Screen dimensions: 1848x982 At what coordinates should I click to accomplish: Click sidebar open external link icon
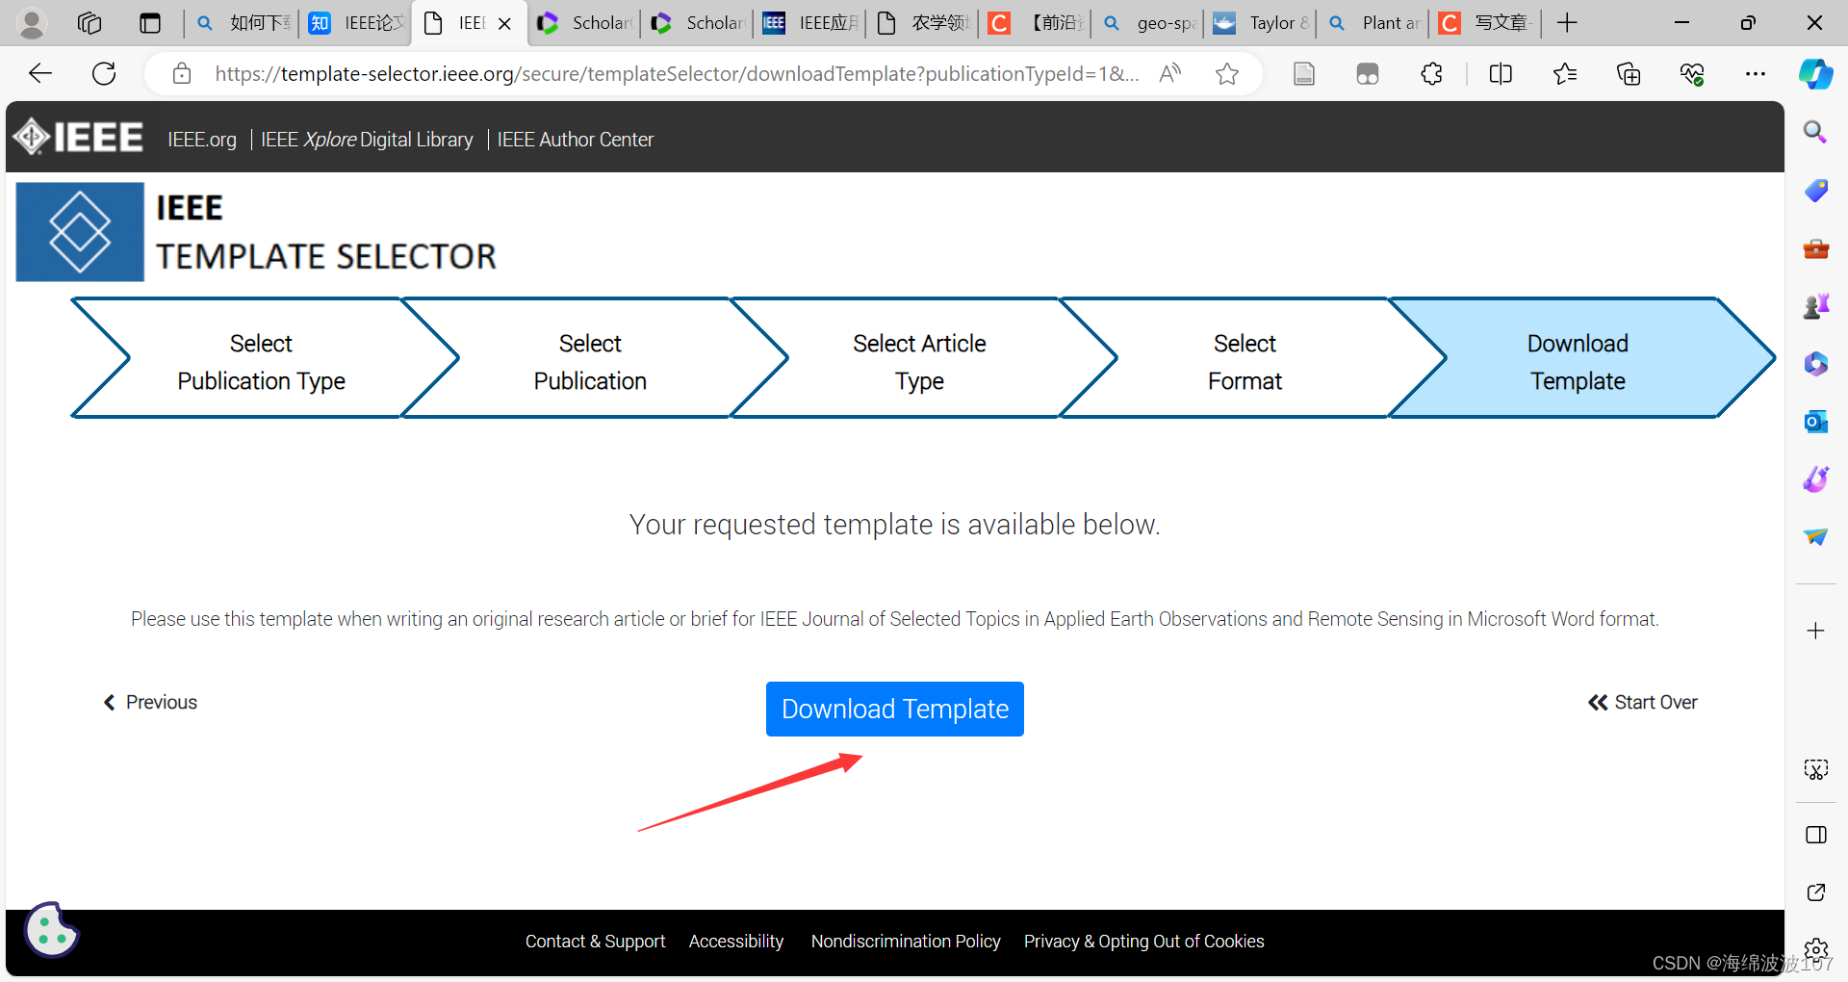point(1816,892)
